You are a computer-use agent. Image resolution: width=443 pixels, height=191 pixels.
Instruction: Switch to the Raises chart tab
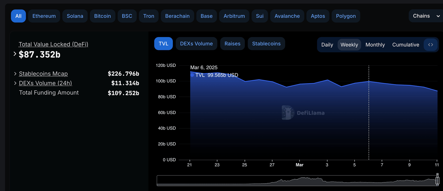pyautogui.click(x=232, y=44)
